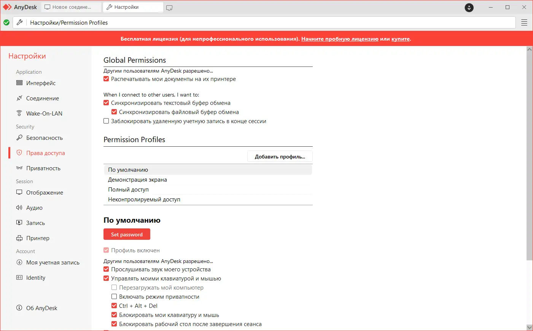The image size is (533, 331).
Task: Click the scrollbar down arrow
Action: 530,327
